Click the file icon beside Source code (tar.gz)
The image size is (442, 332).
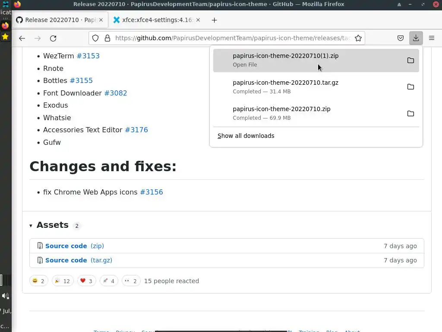[x=40, y=260]
